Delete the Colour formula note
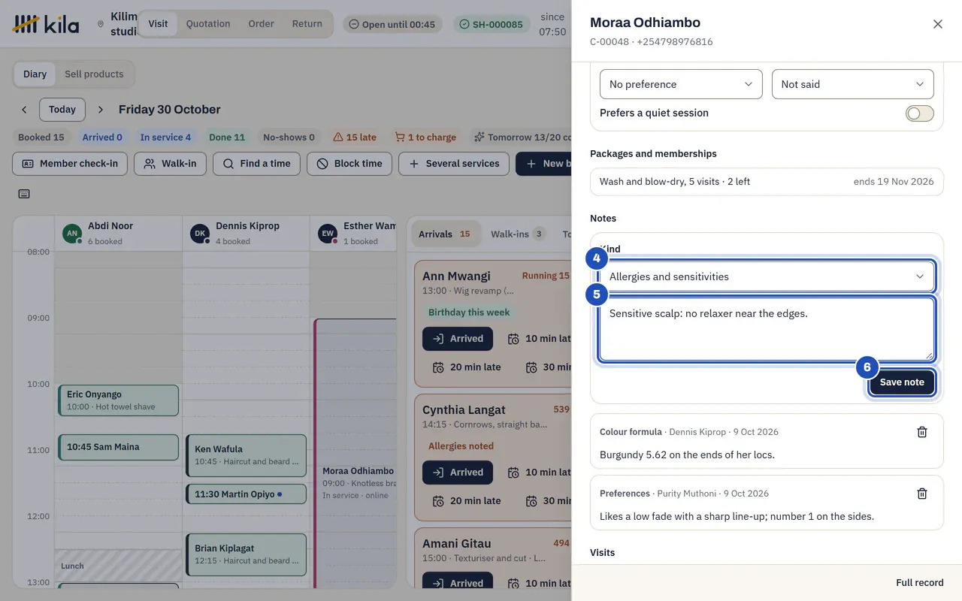Screen dimensions: 962x601 (922, 432)
